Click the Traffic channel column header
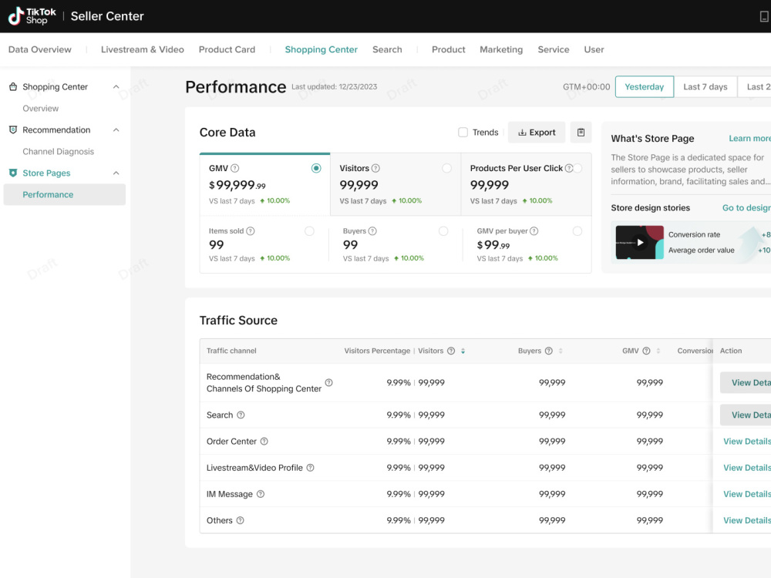Viewport: 771px width, 578px height. tap(231, 351)
